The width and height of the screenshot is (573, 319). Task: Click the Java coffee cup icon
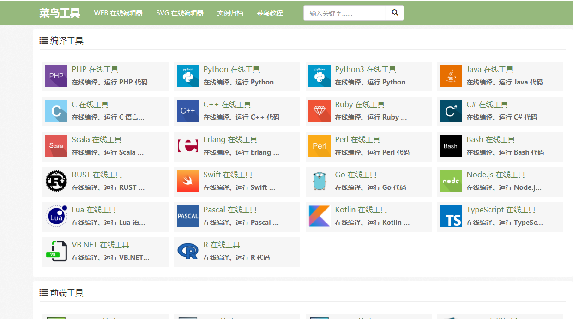(x=451, y=76)
